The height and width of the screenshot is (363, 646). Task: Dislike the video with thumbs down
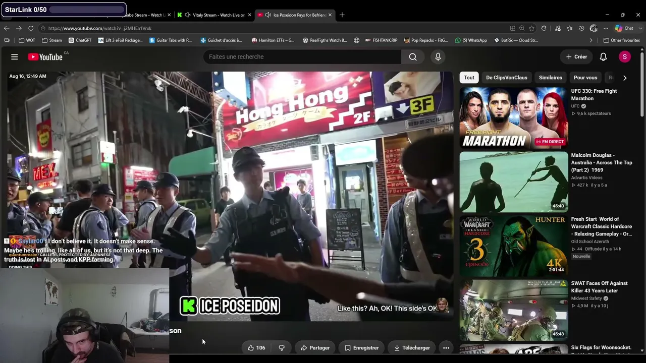coord(282,348)
